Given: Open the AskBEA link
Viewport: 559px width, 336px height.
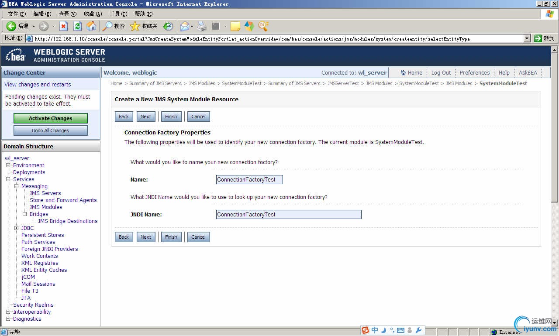Looking at the screenshot, I should pyautogui.click(x=528, y=73).
